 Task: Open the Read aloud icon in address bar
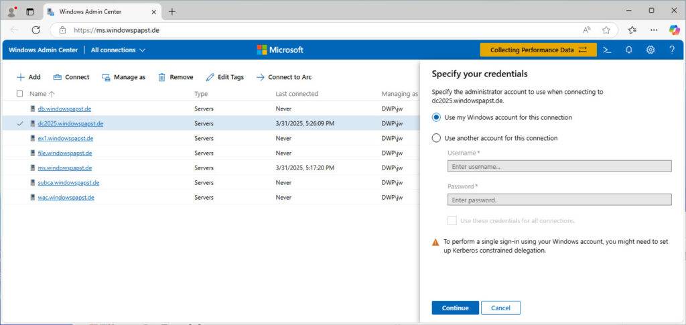(x=587, y=29)
